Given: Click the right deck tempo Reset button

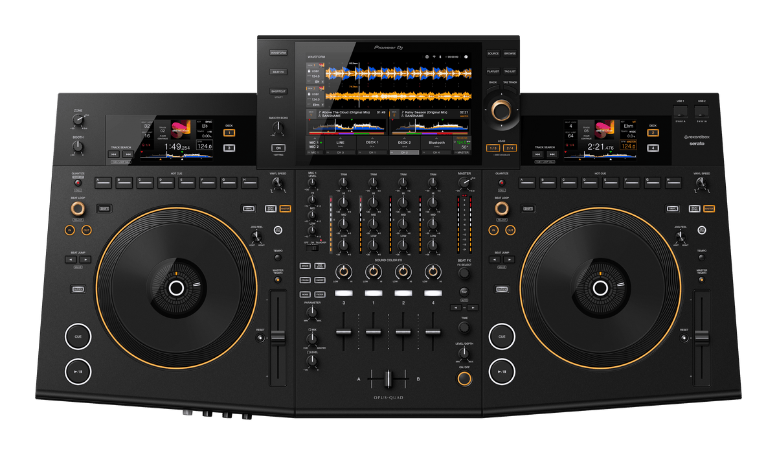Looking at the screenshot, I should coord(685,338).
